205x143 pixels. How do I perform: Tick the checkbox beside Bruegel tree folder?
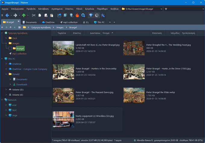pos(10,48)
